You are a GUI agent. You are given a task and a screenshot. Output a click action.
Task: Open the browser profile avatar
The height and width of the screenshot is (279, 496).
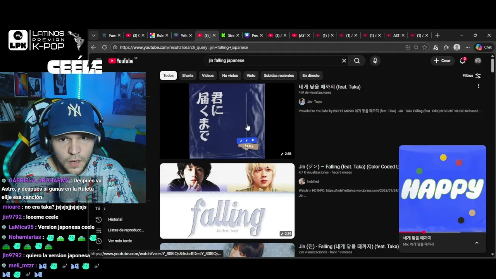(x=457, y=47)
